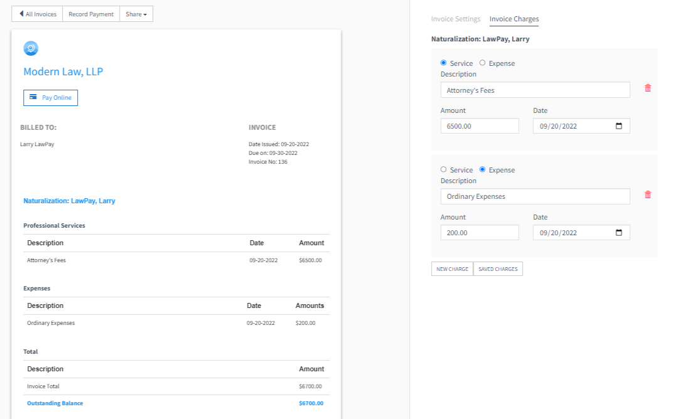Open the Share dropdown

tap(136, 13)
